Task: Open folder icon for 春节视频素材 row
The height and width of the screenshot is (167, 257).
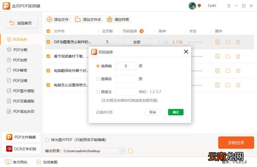Action: (228, 57)
